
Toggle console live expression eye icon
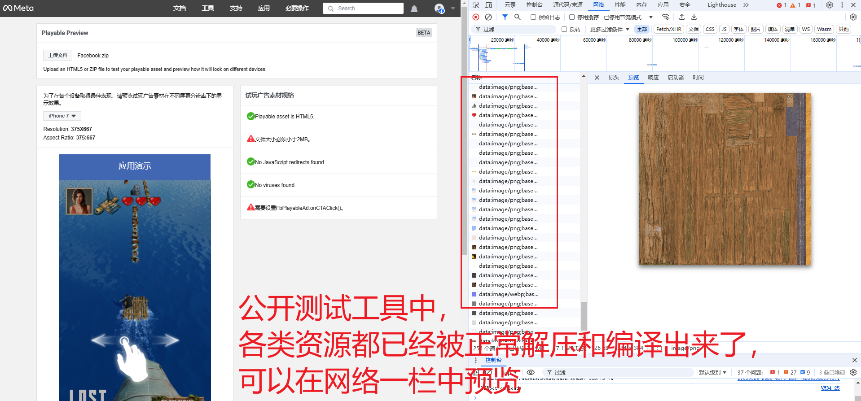point(531,372)
